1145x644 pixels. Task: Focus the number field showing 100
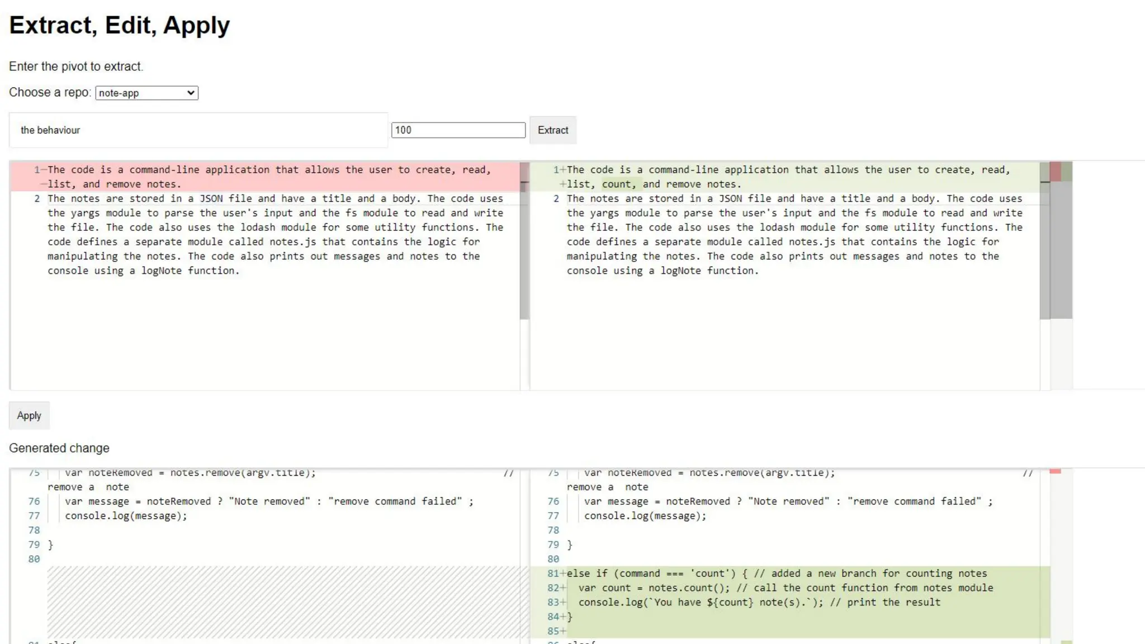[458, 130]
